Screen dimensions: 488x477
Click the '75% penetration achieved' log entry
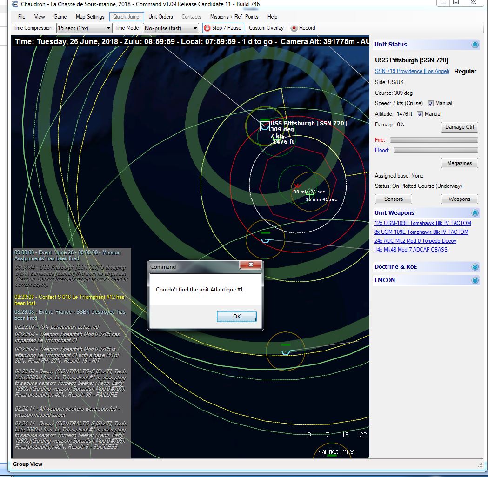(x=57, y=327)
